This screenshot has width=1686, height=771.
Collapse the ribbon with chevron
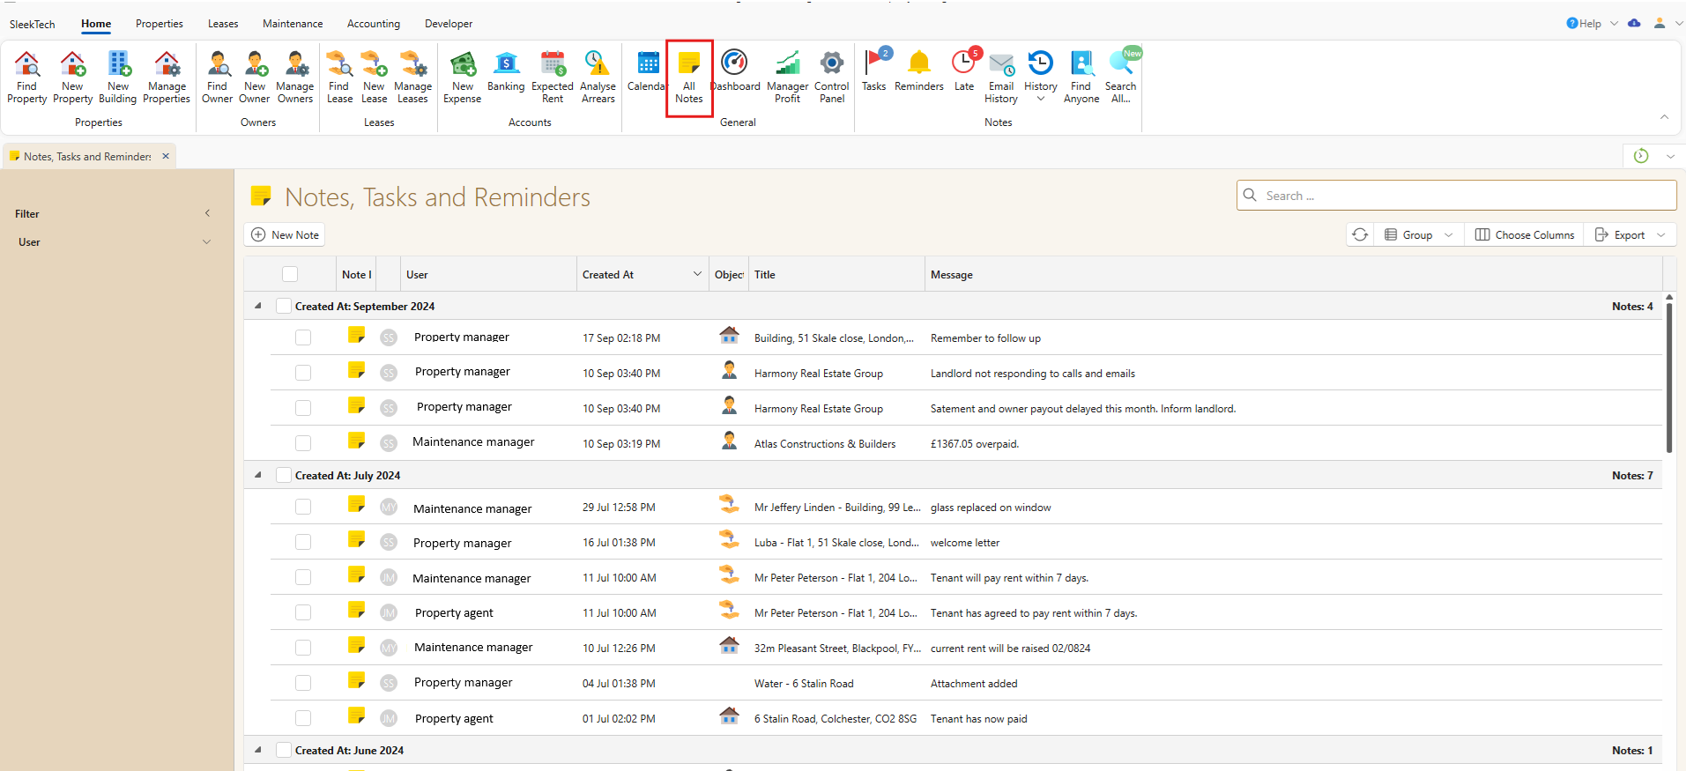(x=1664, y=116)
